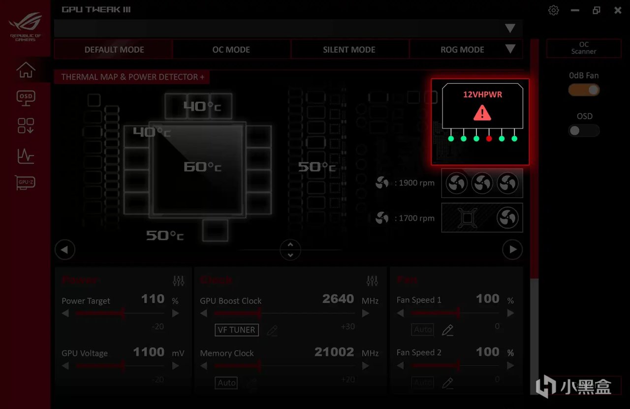
Task: Decrease Memory Clock with left arrow
Action: 204,366
